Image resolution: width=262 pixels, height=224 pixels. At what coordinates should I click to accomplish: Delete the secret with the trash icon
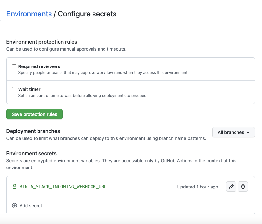[243, 187]
